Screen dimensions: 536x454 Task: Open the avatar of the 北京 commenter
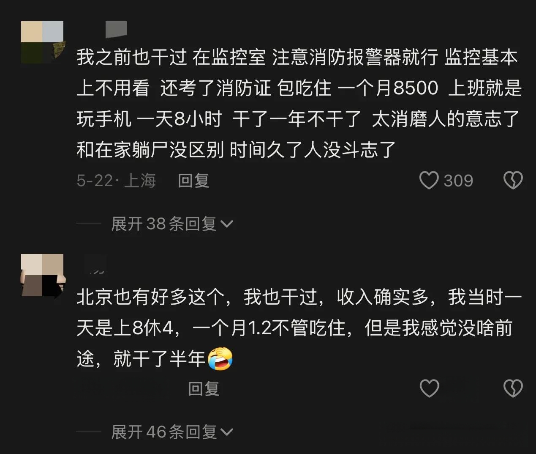[42, 275]
